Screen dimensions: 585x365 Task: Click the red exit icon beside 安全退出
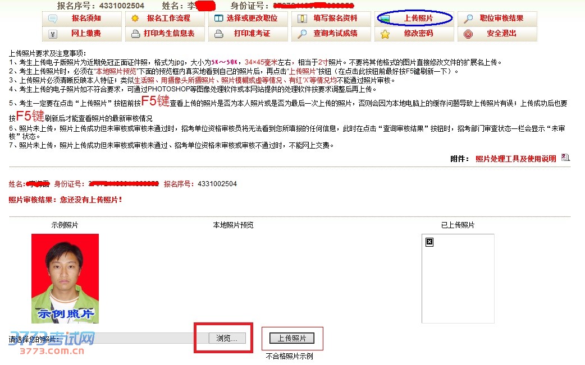tap(468, 34)
